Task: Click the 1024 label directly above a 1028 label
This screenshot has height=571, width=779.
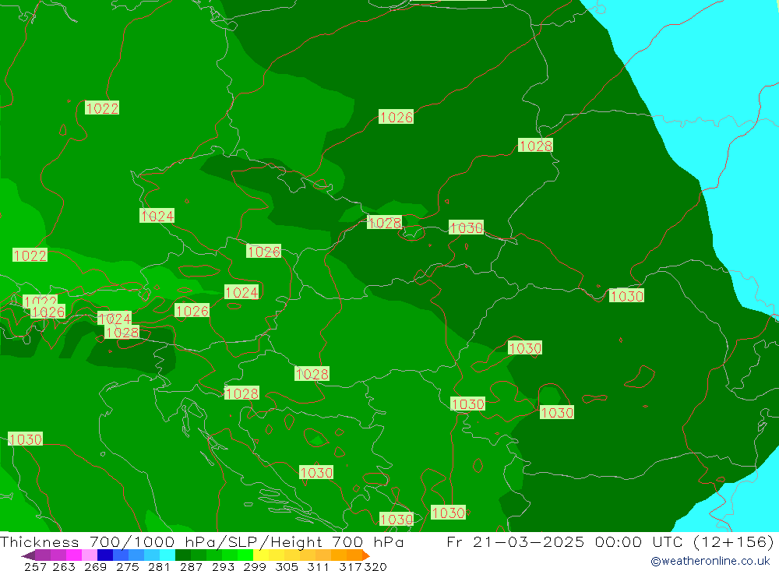Action: 115,318
